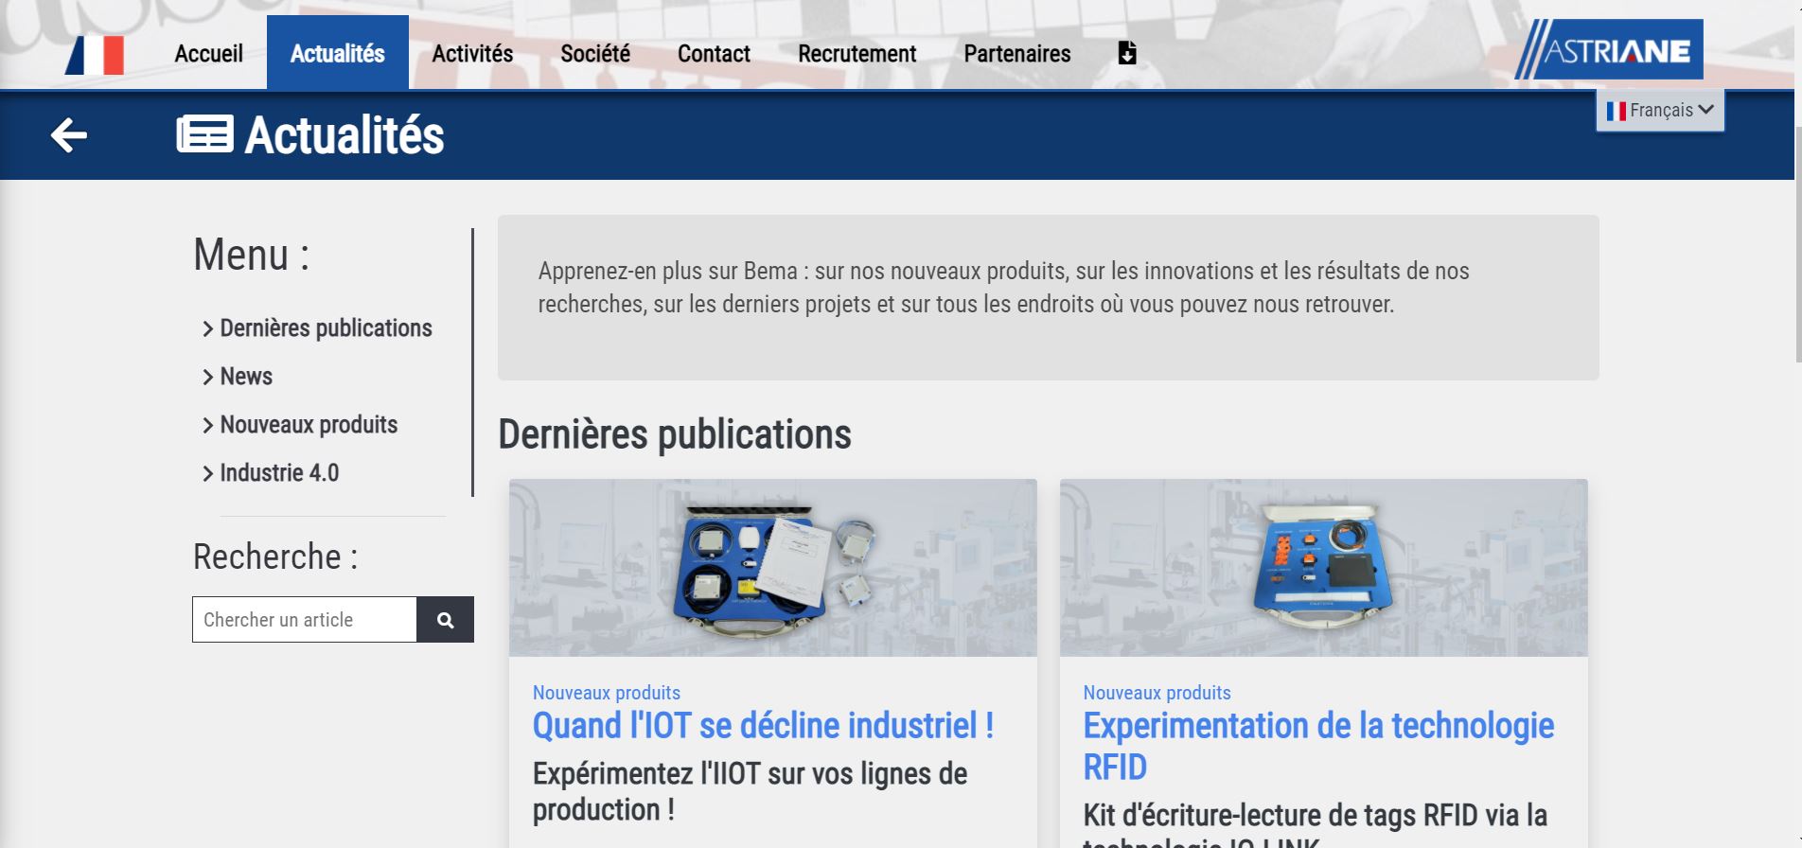Open the Recrutement menu item

point(857,54)
